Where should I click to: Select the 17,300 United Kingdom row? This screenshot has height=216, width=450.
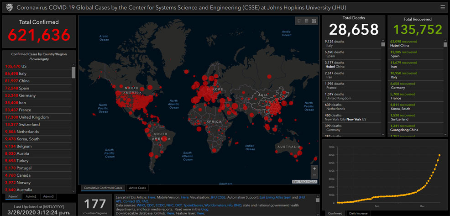[37, 117]
